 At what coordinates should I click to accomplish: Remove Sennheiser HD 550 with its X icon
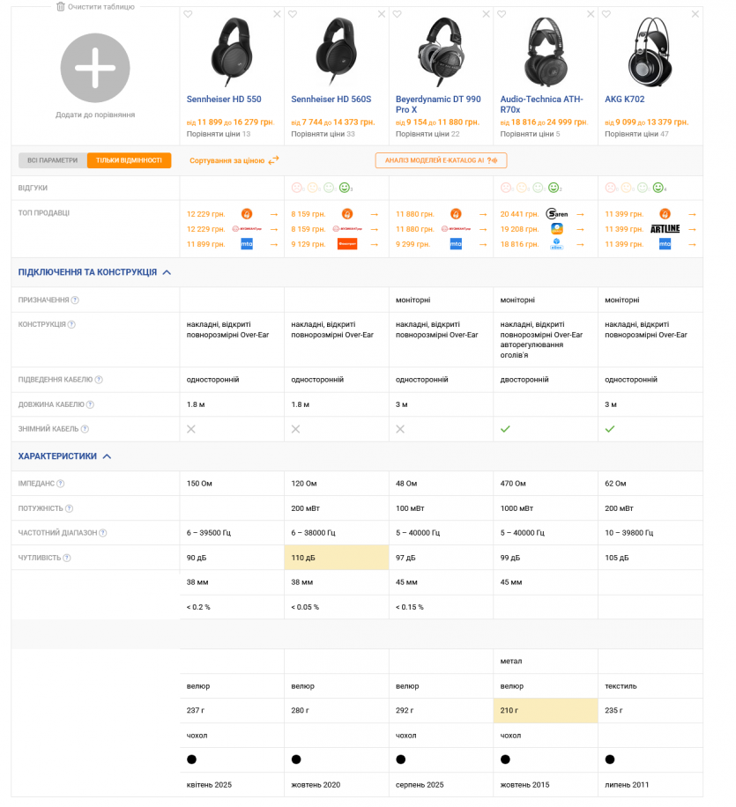pyautogui.click(x=277, y=14)
